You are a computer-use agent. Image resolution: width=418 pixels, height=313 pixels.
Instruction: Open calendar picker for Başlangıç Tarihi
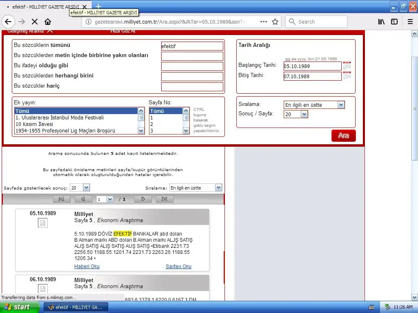click(x=347, y=66)
